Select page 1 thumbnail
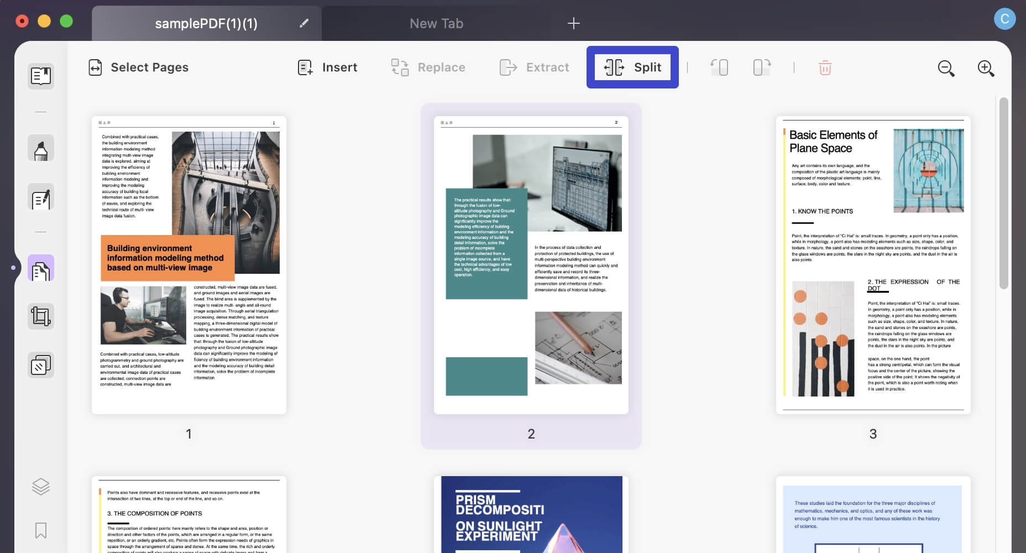1026x553 pixels. point(189,265)
